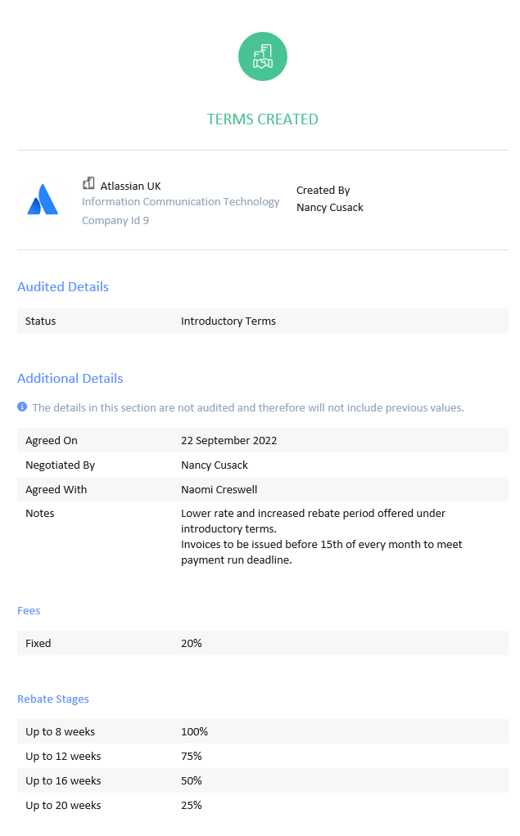Viewport: 520px width, 836px height.
Task: Click the Up to 20 weeks rebate row
Action: (x=263, y=805)
